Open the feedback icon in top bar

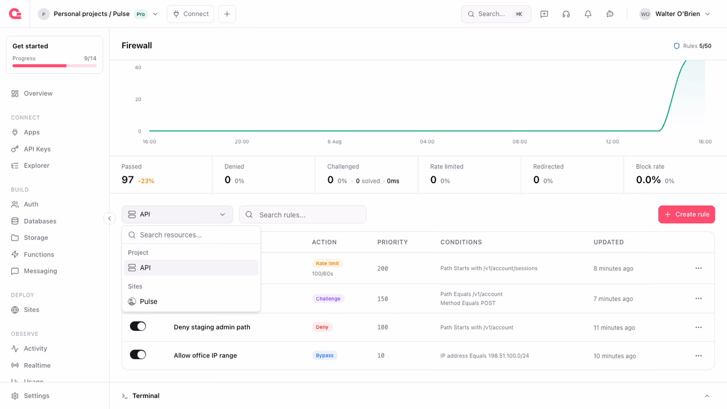(544, 14)
